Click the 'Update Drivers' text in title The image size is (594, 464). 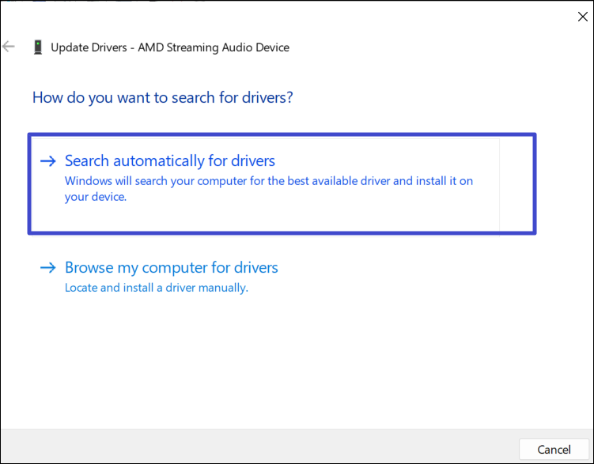pyautogui.click(x=89, y=47)
